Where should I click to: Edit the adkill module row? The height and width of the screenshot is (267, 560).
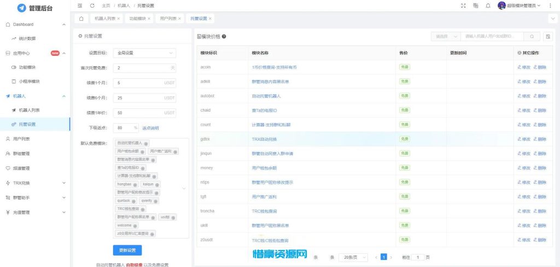tap(523, 82)
